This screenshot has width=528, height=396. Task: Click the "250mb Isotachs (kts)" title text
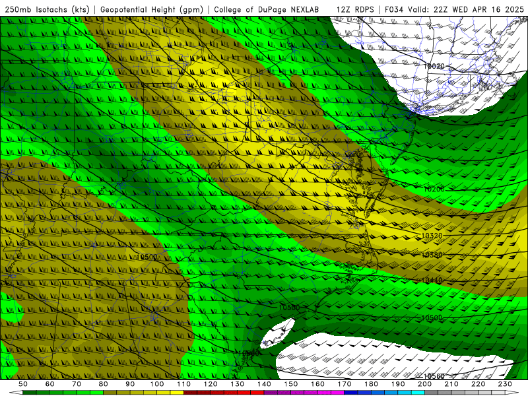click(47, 10)
